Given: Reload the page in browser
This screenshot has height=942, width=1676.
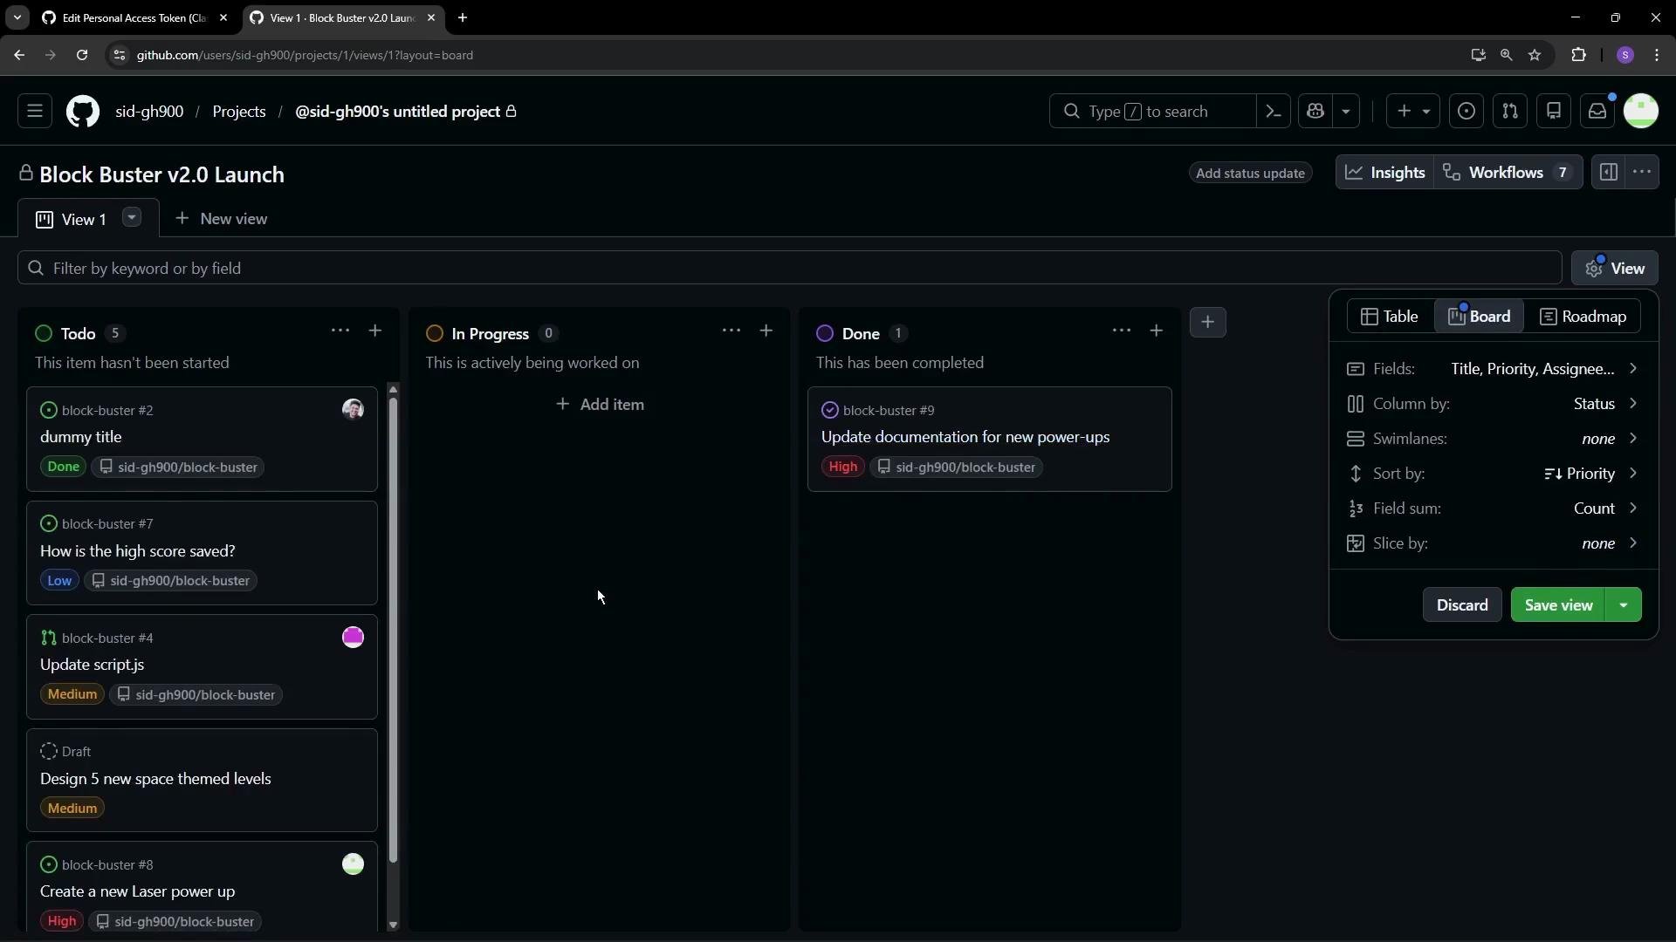Looking at the screenshot, I should [82, 55].
